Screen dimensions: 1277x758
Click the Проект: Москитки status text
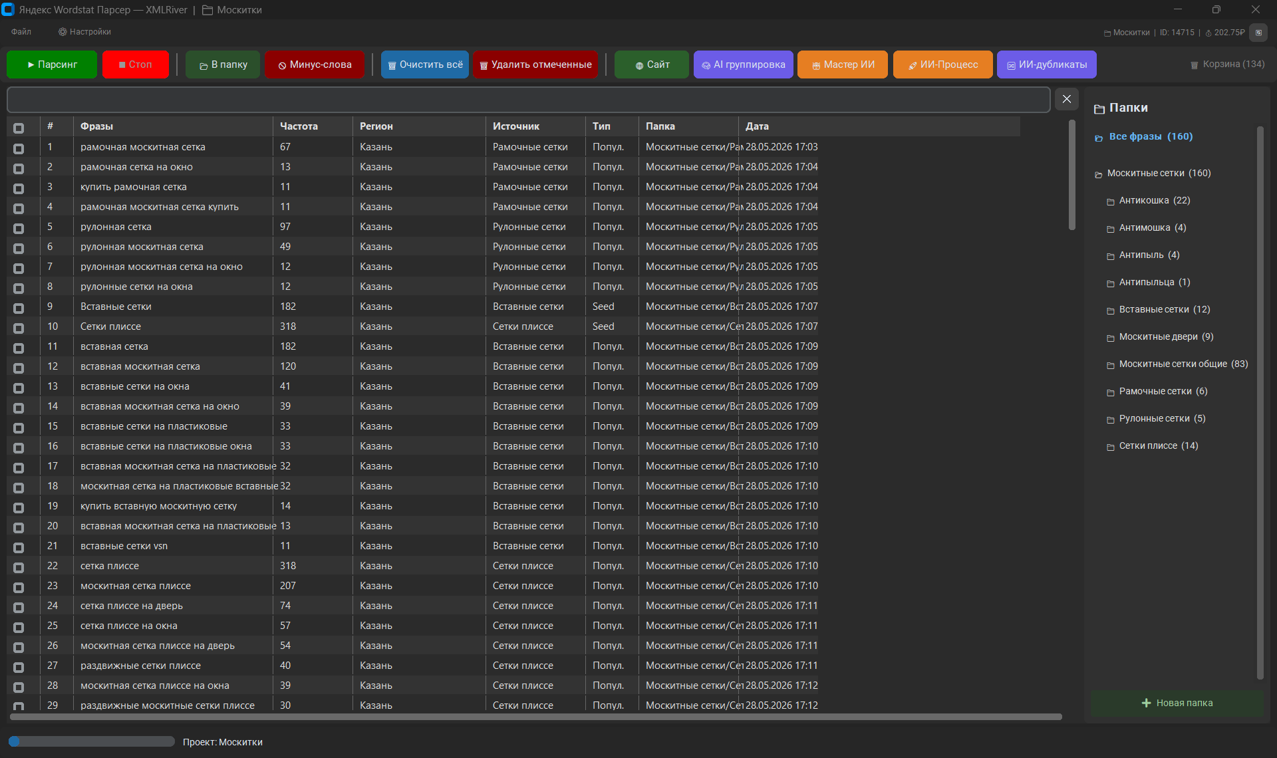223,742
